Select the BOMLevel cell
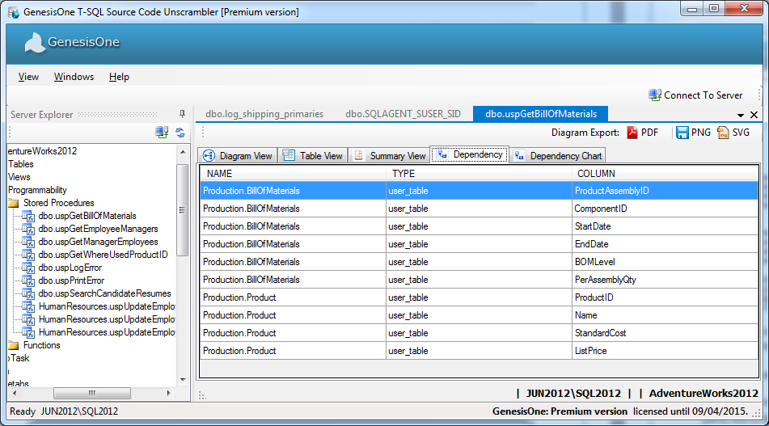769x426 pixels. [665, 262]
